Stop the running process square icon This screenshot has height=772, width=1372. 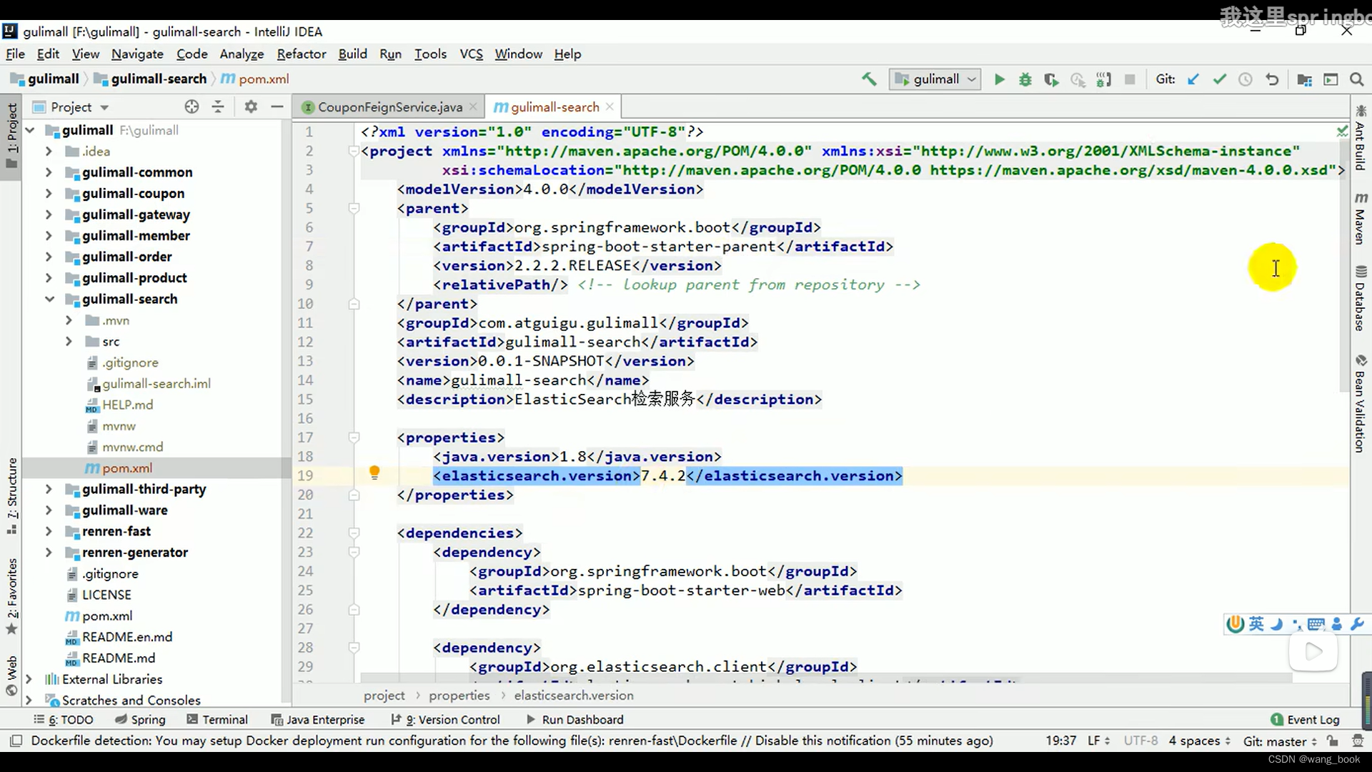click(1130, 79)
